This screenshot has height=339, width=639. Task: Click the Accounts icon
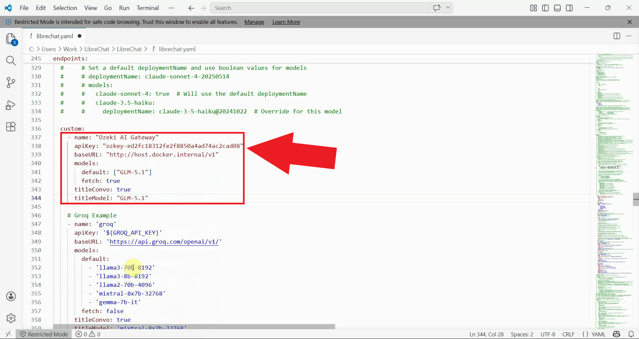[11, 296]
